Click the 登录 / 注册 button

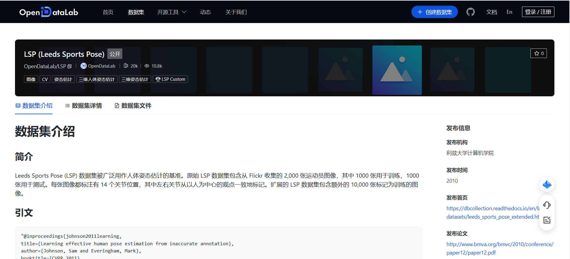pyautogui.click(x=538, y=12)
